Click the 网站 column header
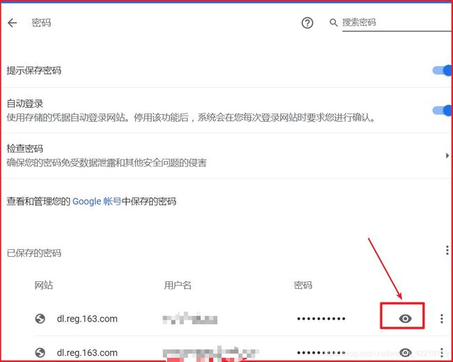The width and height of the screenshot is (453, 362). tap(44, 285)
